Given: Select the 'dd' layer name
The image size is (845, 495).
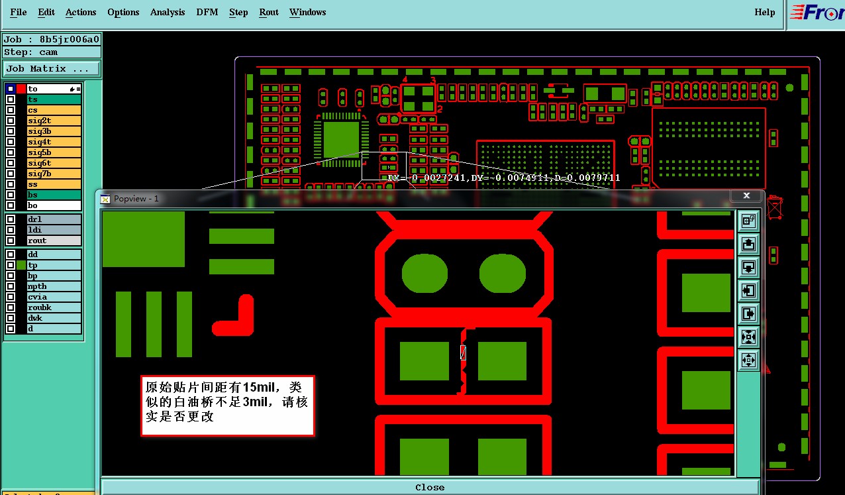Looking at the screenshot, I should click(x=54, y=254).
